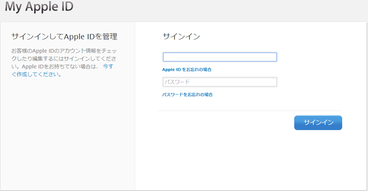Click the divider line above the sign-in button

(250, 111)
